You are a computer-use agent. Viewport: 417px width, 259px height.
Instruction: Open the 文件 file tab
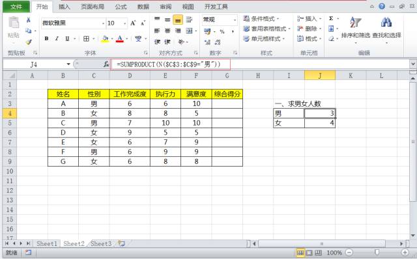[16, 7]
